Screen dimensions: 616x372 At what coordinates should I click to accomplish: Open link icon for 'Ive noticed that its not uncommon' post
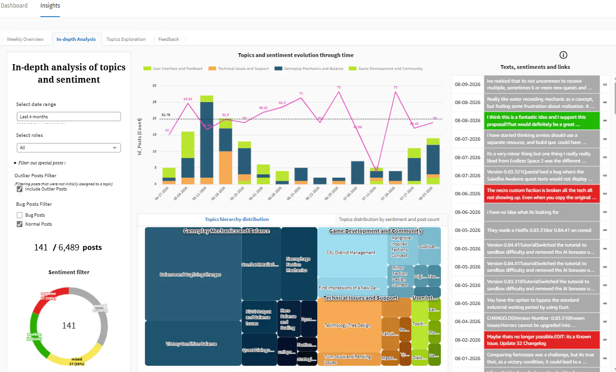(605, 84)
